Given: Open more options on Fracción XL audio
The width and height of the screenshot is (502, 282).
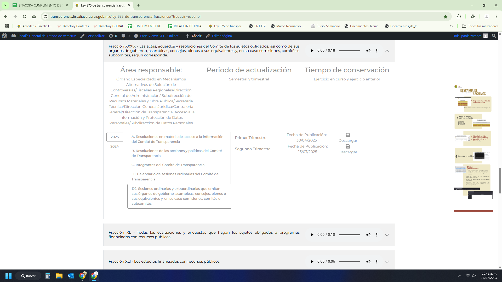Looking at the screenshot, I should coord(376,235).
